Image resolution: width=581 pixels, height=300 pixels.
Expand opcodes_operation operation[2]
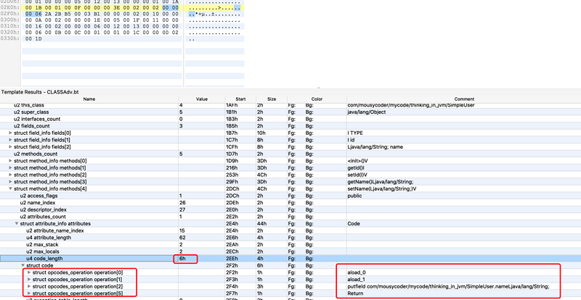click(x=29, y=286)
